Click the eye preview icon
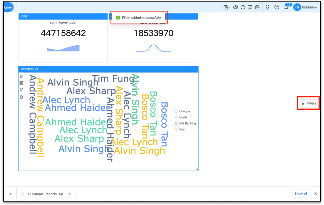Viewport: 324px width, 205px height. click(x=235, y=7)
